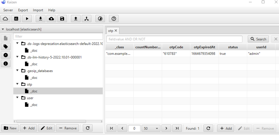Select the circled down-arrow sidebar icon
This screenshot has width=279, height=135.
click(6, 55)
